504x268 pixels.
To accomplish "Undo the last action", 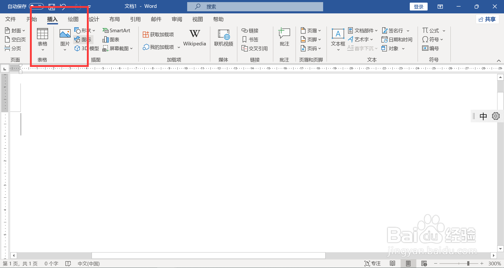I will pyautogui.click(x=63, y=7).
